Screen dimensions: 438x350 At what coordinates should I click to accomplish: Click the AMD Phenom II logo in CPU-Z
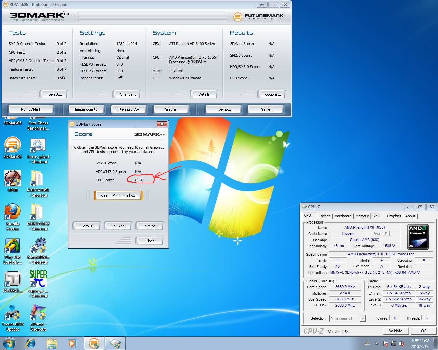(x=418, y=237)
